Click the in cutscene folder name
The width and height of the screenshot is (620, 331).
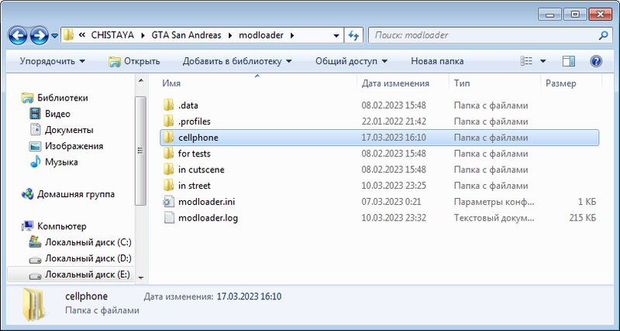tap(201, 169)
